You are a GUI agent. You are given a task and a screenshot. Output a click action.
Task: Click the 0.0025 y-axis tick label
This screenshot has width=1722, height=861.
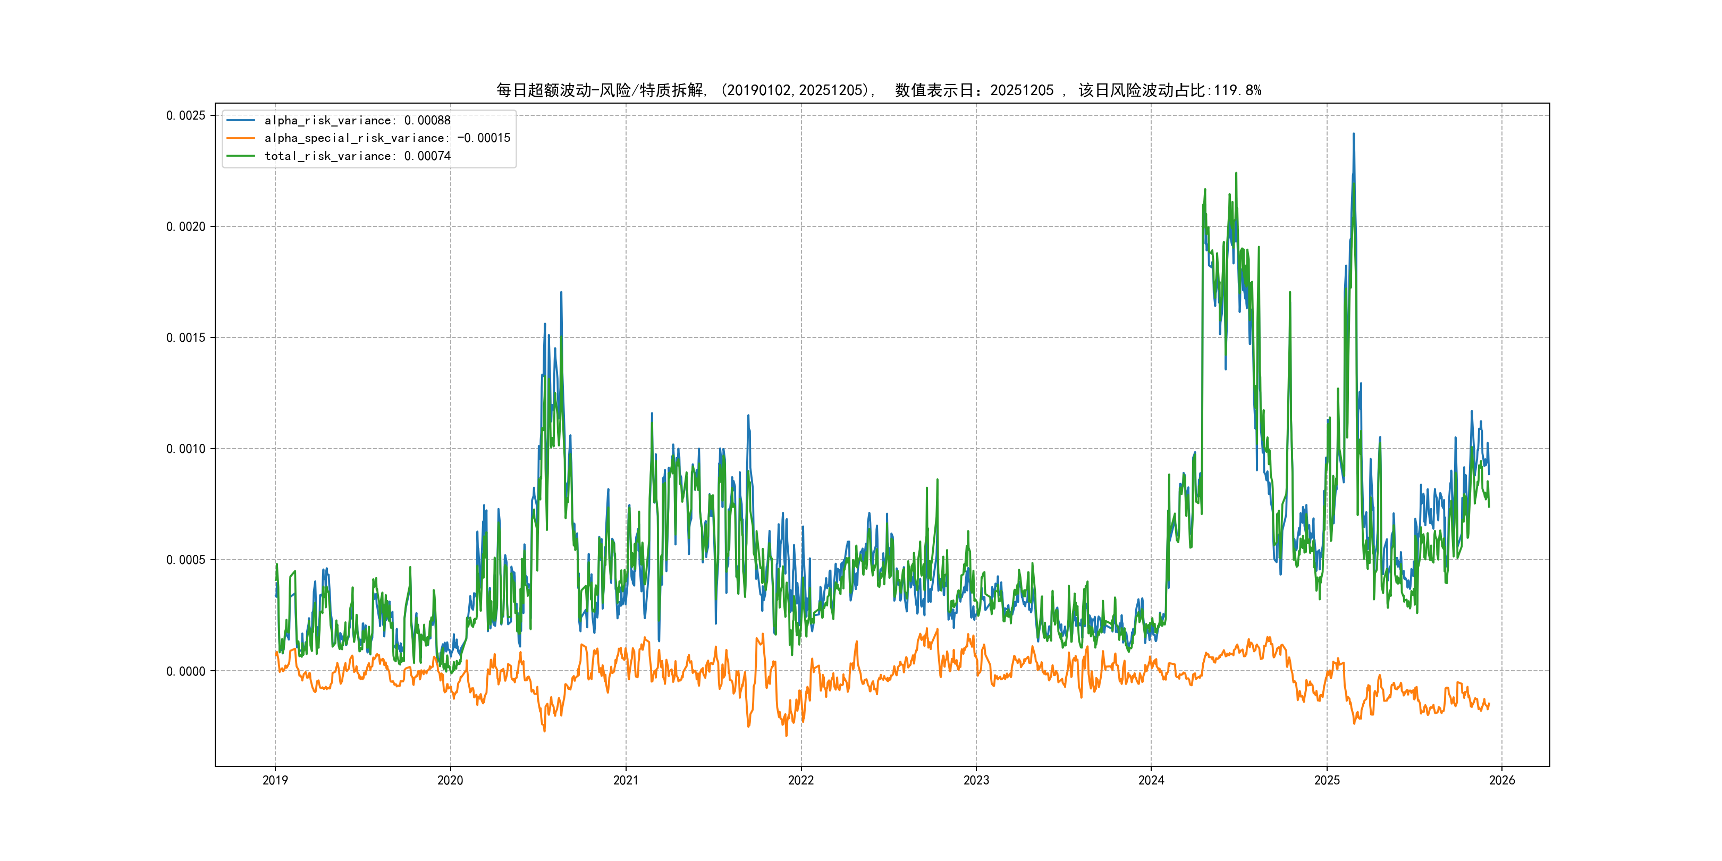(x=186, y=116)
